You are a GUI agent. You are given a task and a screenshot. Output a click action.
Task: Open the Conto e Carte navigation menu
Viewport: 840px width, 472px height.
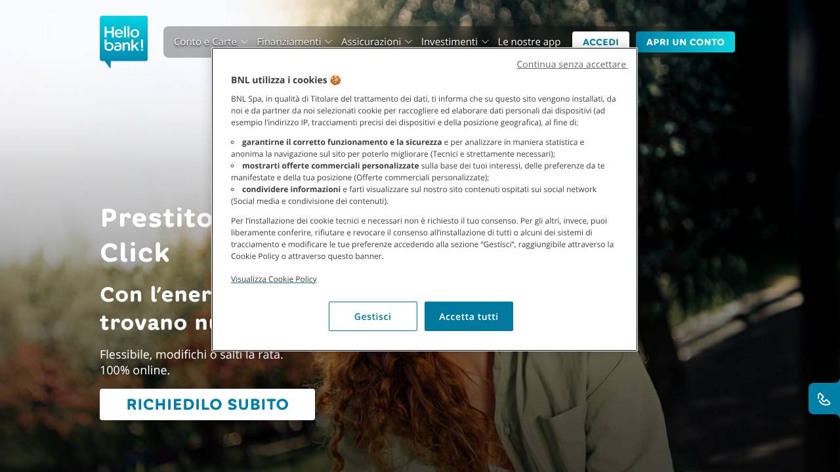click(205, 41)
